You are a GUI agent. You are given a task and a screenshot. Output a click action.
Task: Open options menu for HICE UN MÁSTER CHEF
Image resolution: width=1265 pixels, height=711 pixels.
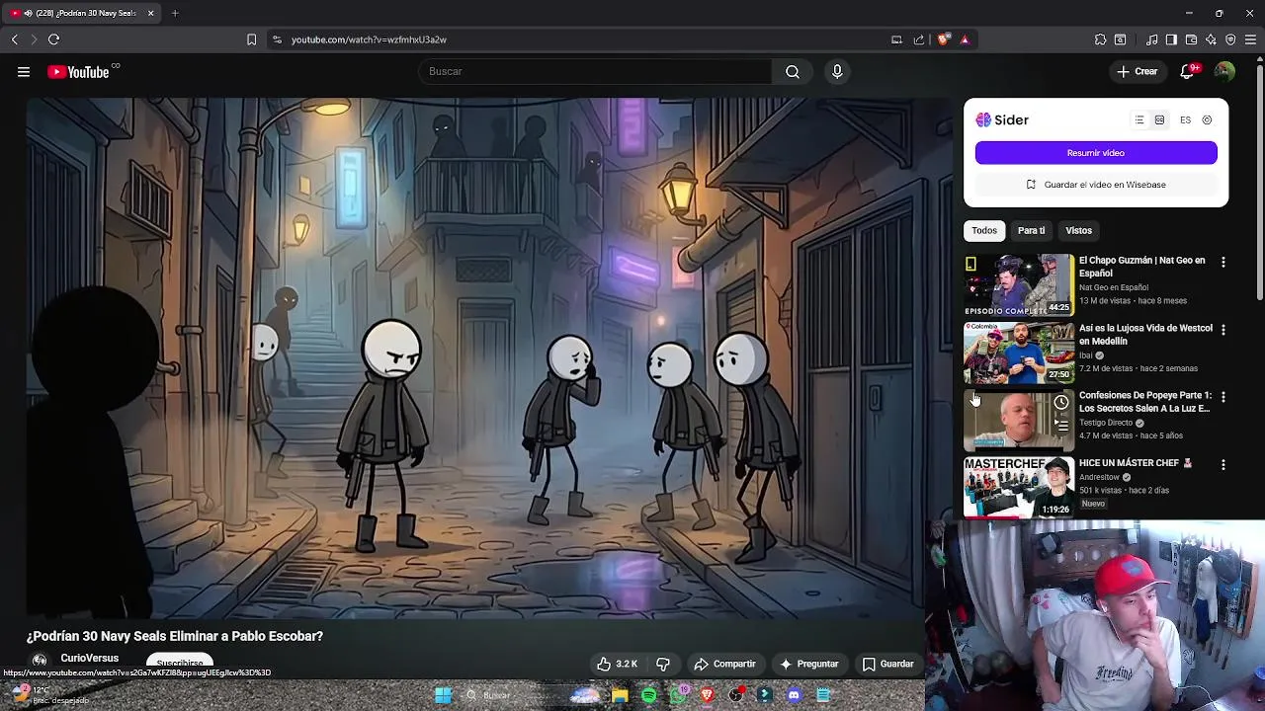1223,464
